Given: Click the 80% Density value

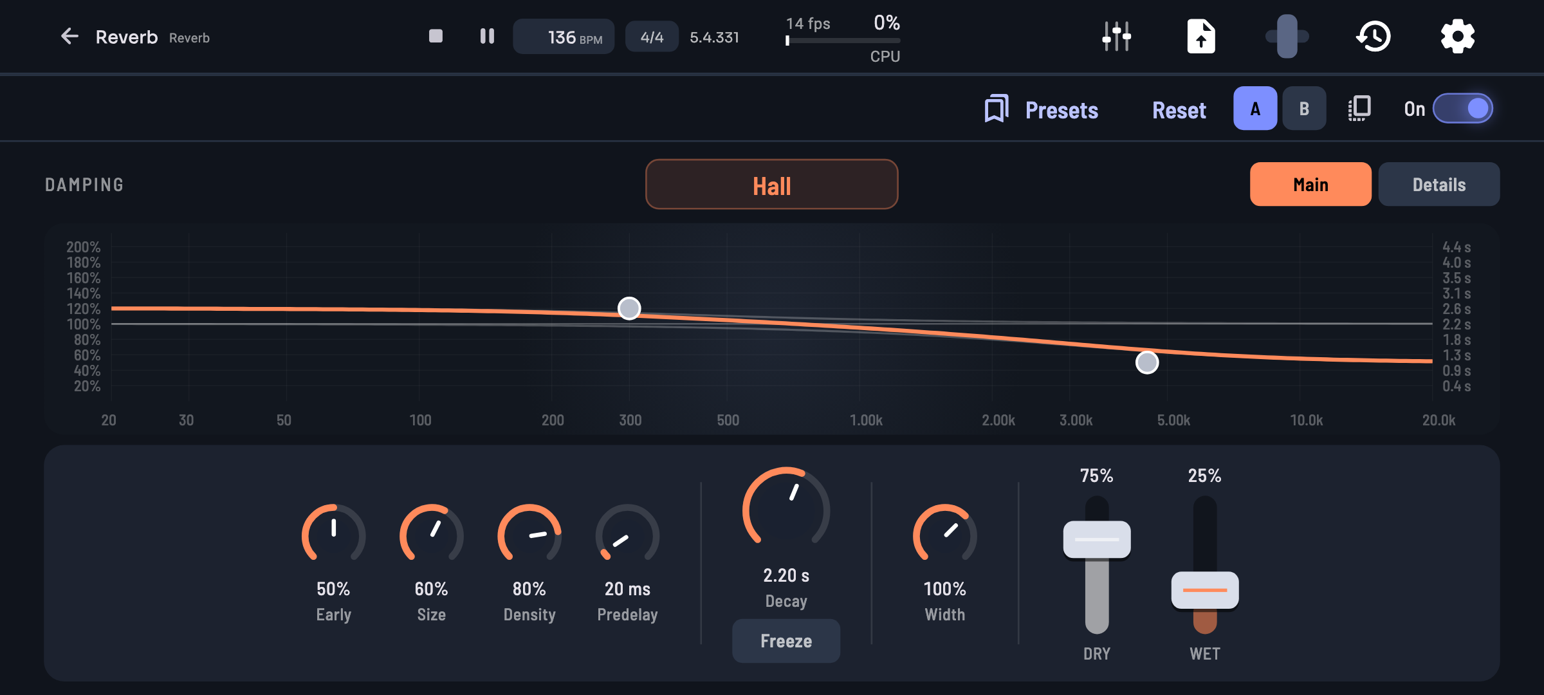Looking at the screenshot, I should pos(529,589).
